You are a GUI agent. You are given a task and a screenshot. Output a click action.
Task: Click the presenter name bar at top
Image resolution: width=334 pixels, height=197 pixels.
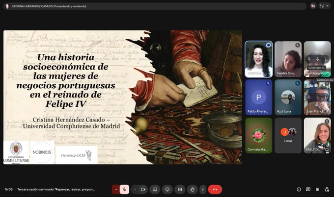[x=155, y=6]
